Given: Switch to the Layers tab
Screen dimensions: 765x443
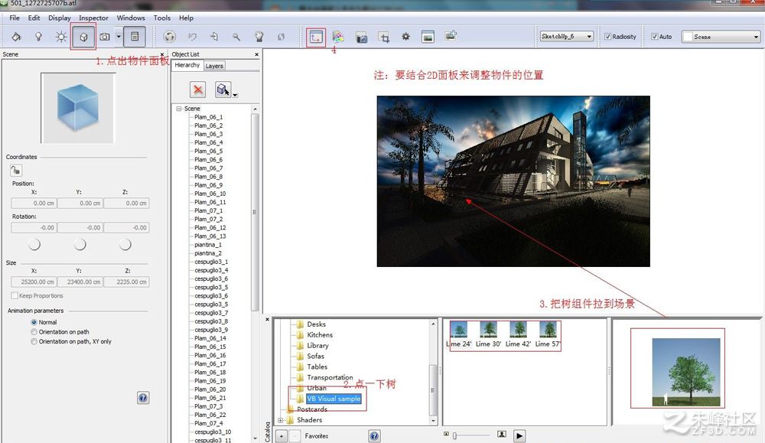Looking at the screenshot, I should click(x=214, y=66).
